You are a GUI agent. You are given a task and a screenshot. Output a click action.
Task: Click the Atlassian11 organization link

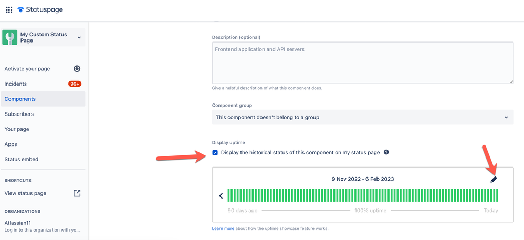tap(18, 223)
